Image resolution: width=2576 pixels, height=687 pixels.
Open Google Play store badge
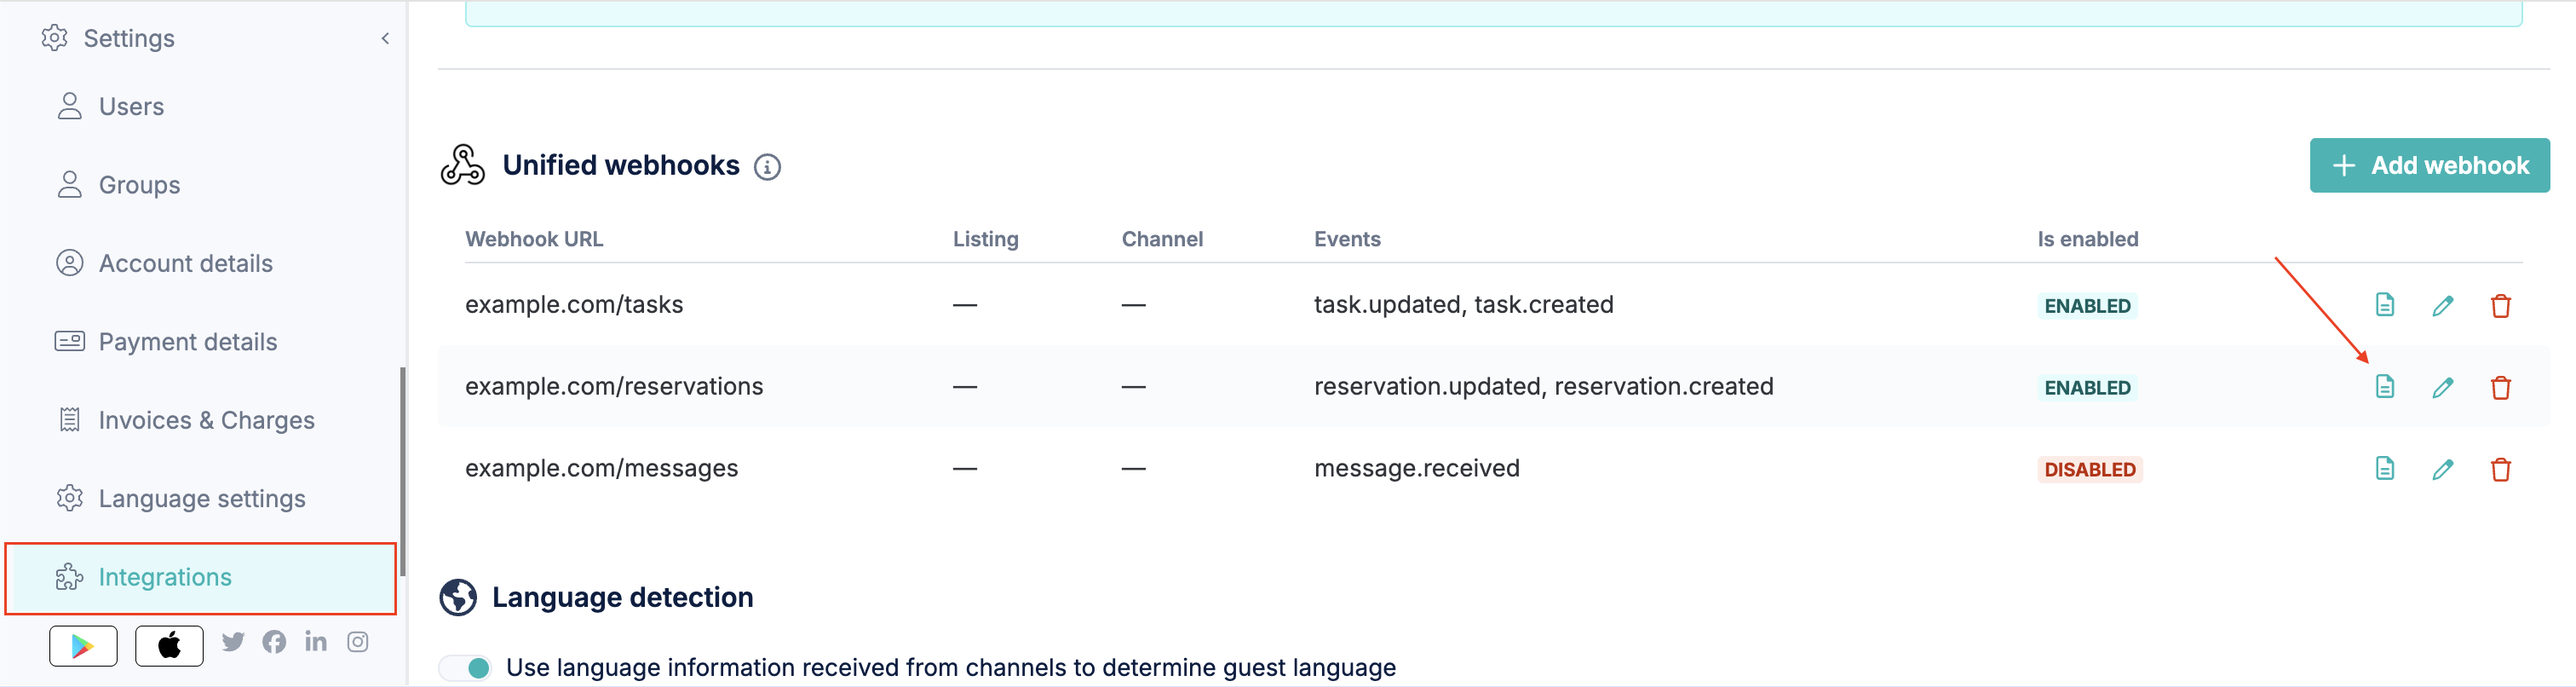click(x=83, y=646)
